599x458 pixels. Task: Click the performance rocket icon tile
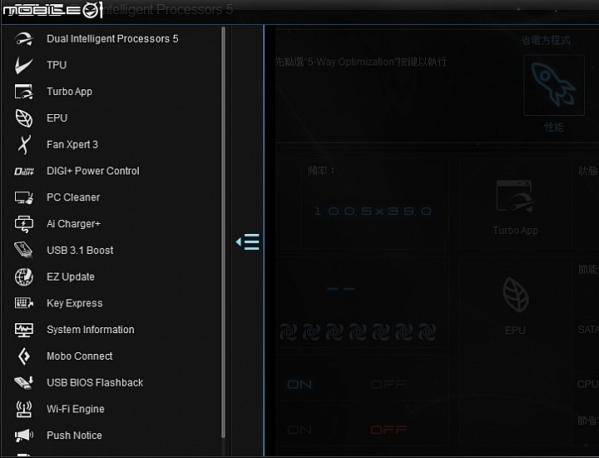pos(554,85)
